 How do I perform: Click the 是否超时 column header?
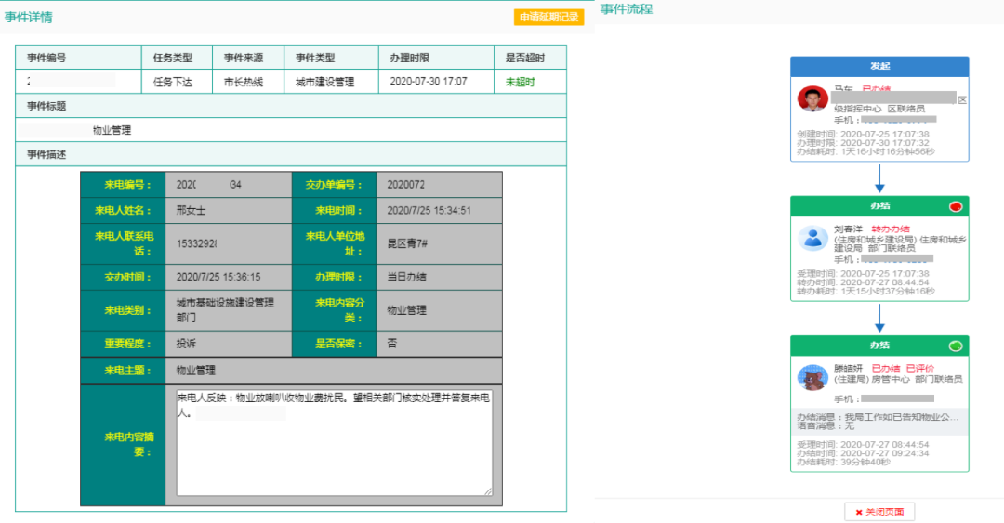tap(530, 58)
